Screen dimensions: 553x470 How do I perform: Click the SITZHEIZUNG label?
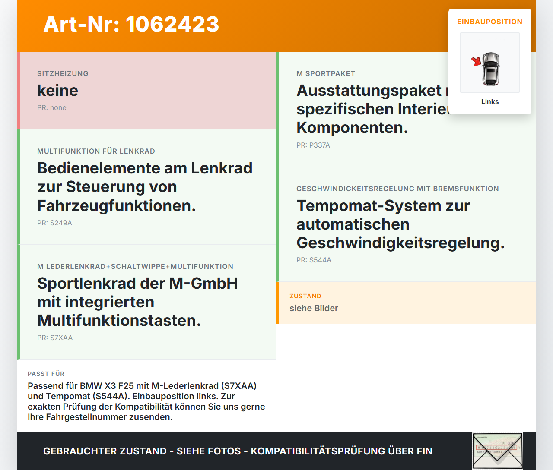pyautogui.click(x=63, y=73)
